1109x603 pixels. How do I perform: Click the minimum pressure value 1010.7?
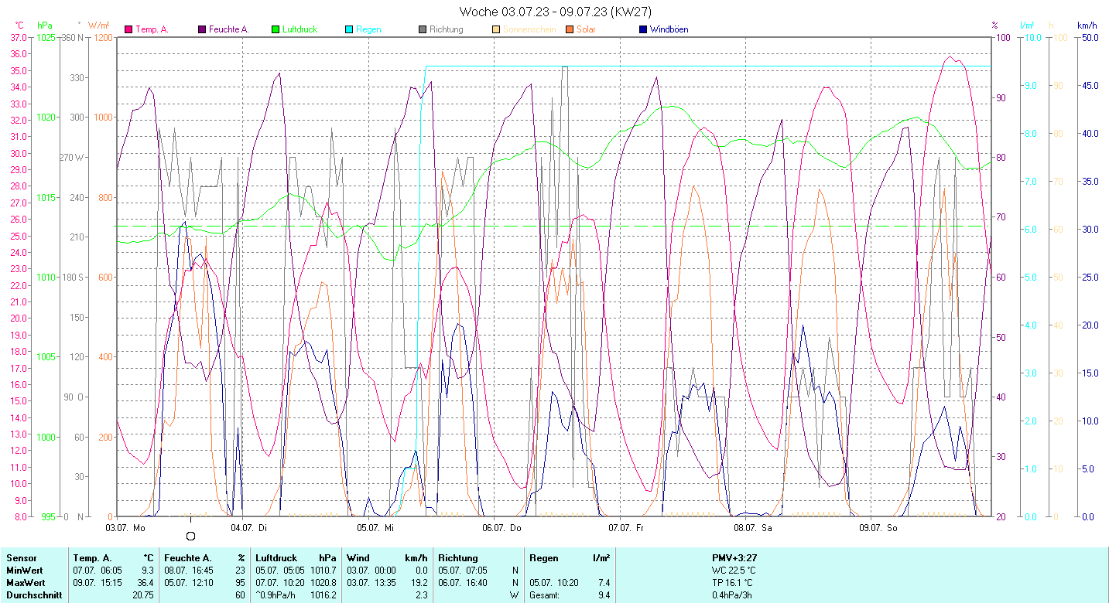click(322, 570)
